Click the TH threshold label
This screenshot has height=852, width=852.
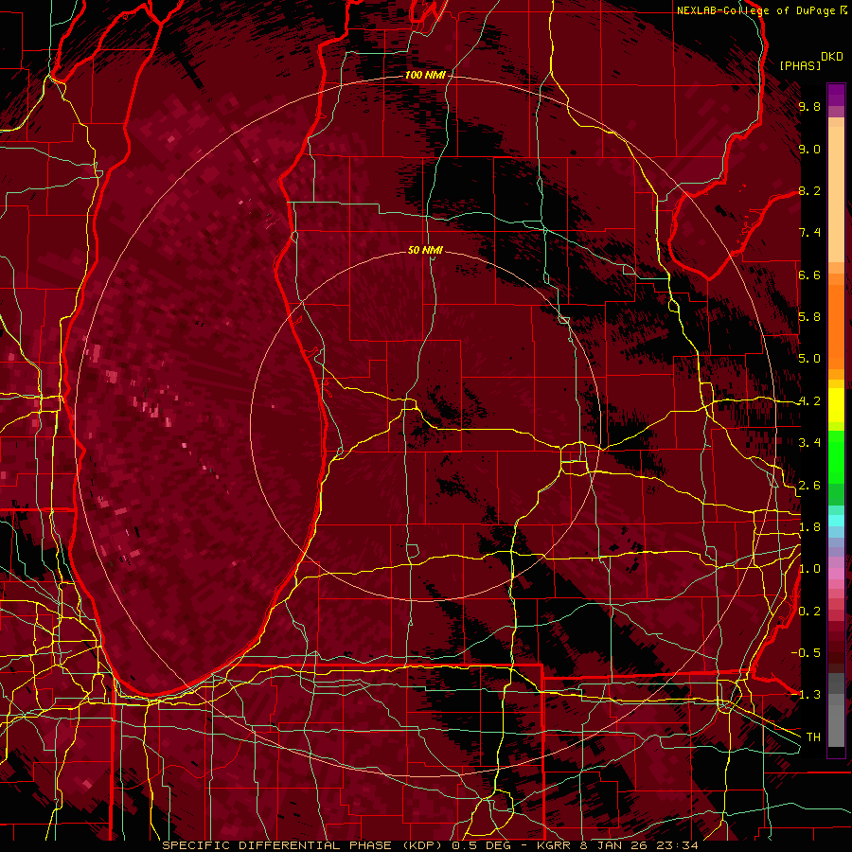813,737
